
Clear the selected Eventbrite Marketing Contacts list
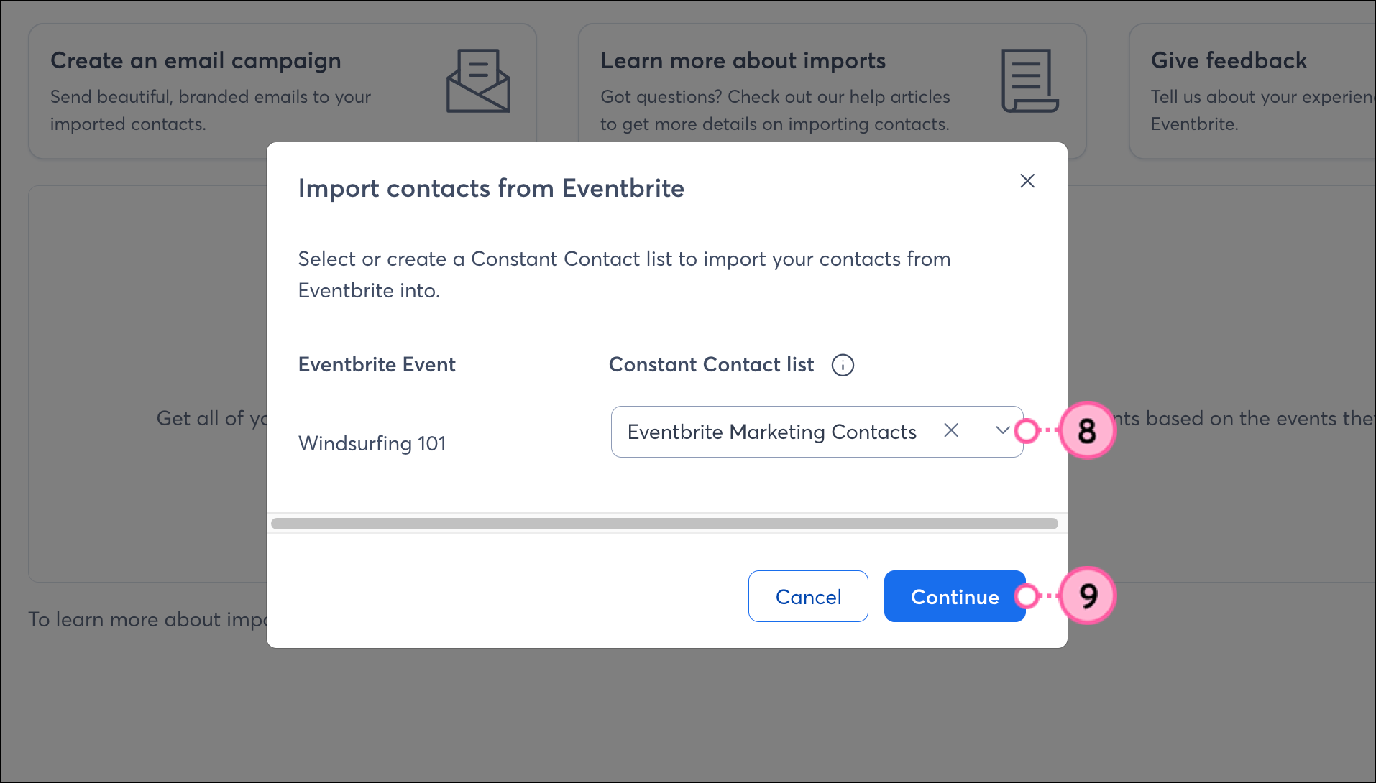tap(951, 430)
